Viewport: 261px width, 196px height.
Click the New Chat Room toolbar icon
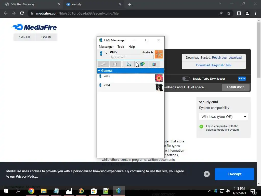point(142,64)
